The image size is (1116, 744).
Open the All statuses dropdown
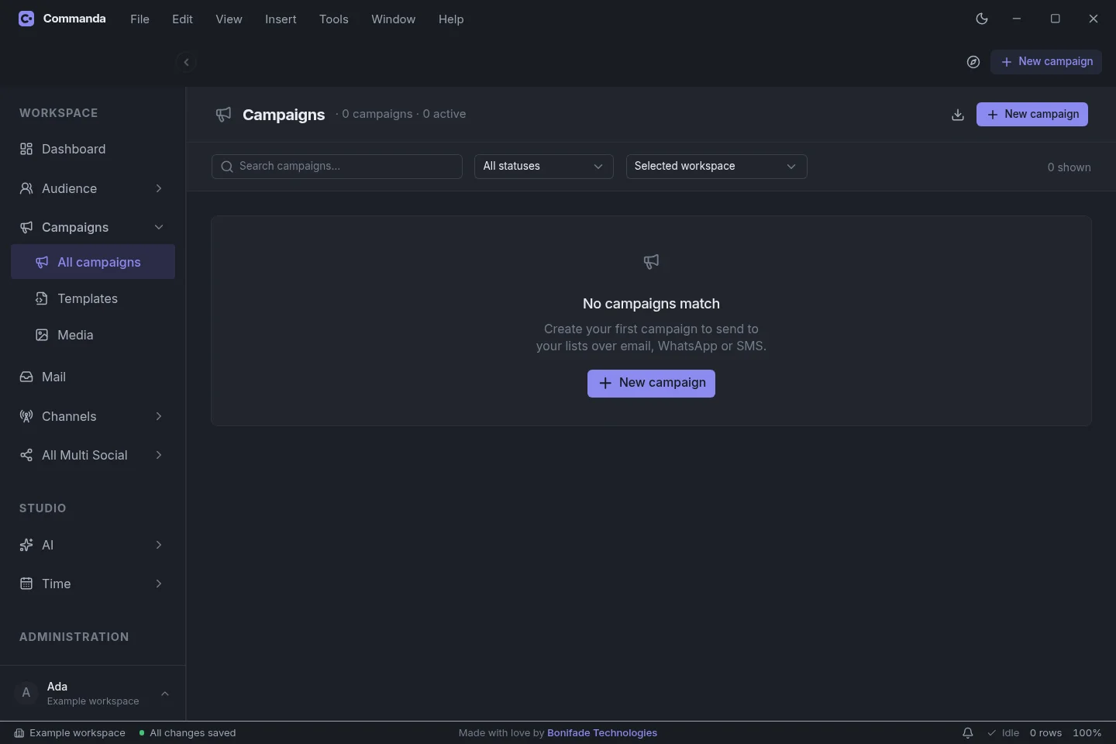click(544, 167)
